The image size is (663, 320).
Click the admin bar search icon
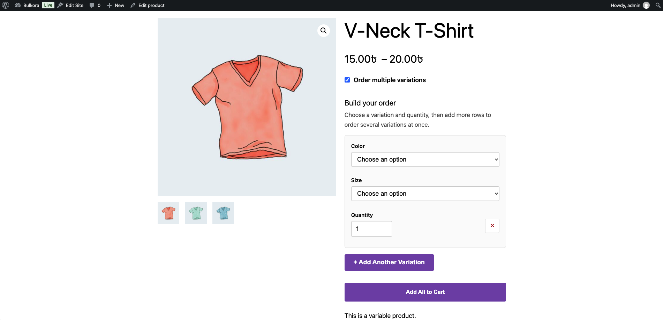(658, 5)
